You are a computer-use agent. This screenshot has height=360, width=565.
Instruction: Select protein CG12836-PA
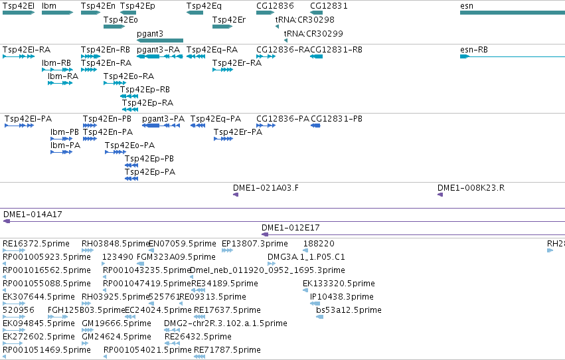tap(266, 126)
